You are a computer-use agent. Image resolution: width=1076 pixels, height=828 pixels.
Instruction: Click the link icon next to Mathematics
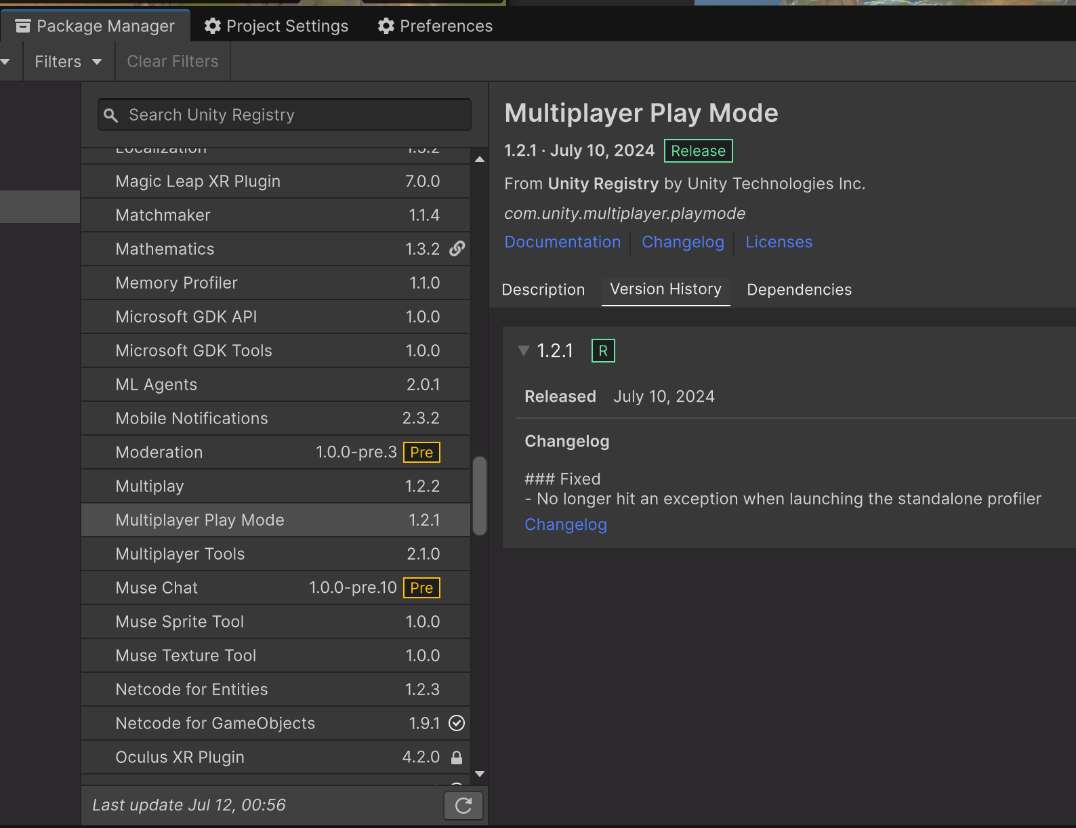[x=457, y=249]
